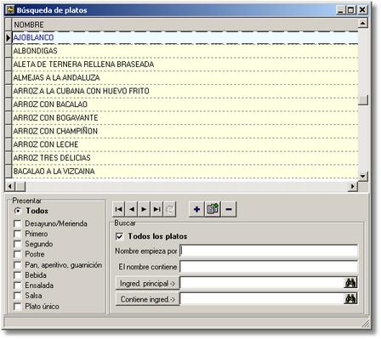The width and height of the screenshot is (381, 339).
Task: Click the grayed refresh navigator button
Action: (x=170, y=209)
